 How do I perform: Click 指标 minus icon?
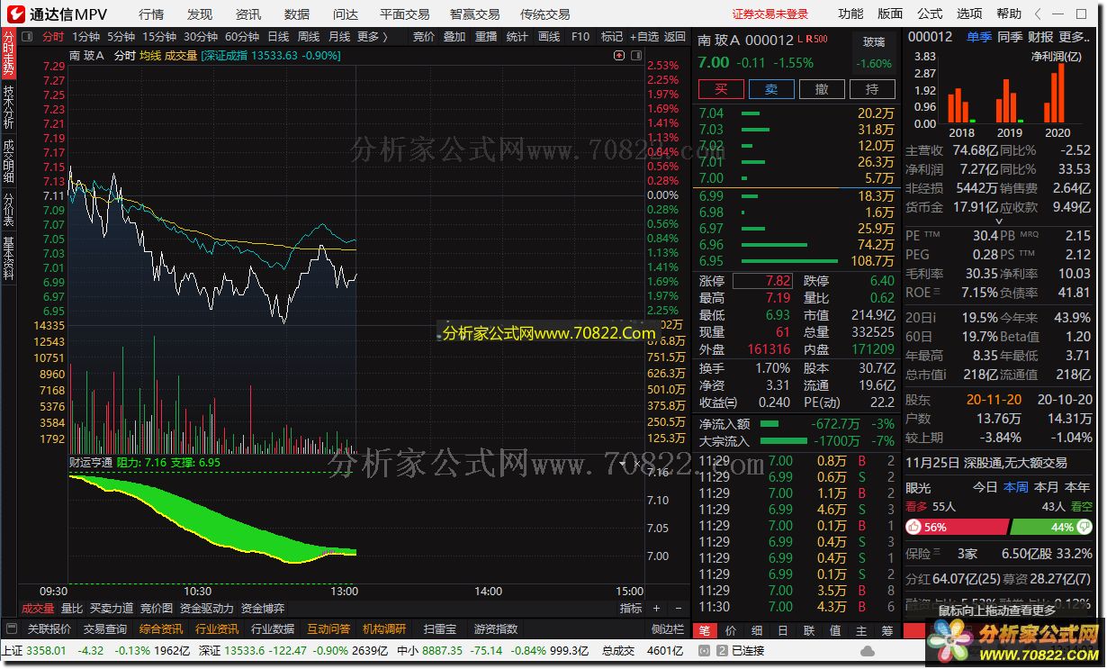[x=677, y=609]
